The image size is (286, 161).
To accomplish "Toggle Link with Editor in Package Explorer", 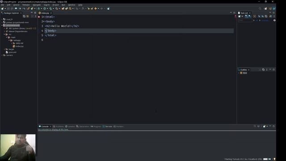I will pos(28,16).
